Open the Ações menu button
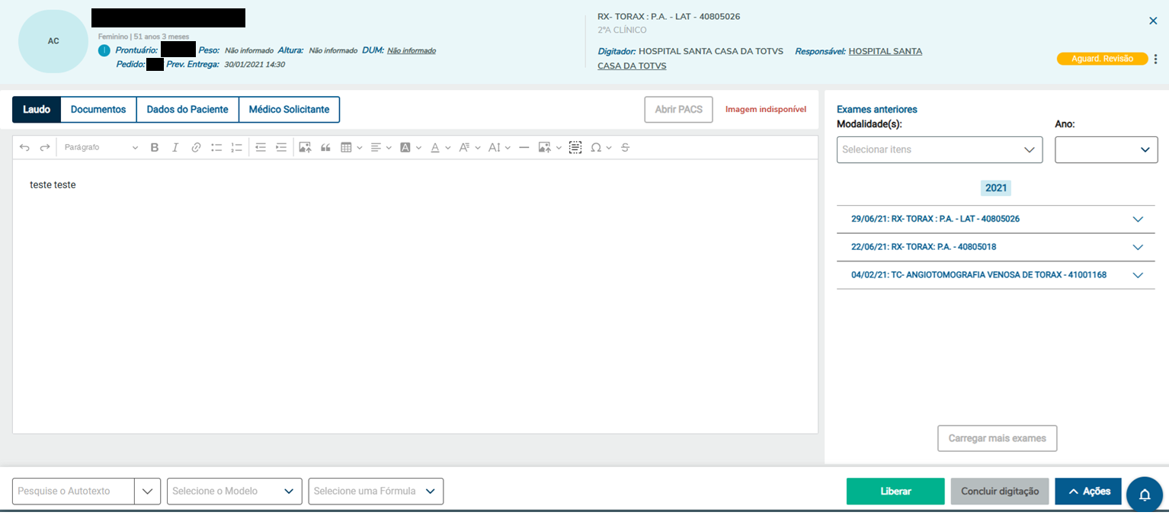 (x=1088, y=491)
